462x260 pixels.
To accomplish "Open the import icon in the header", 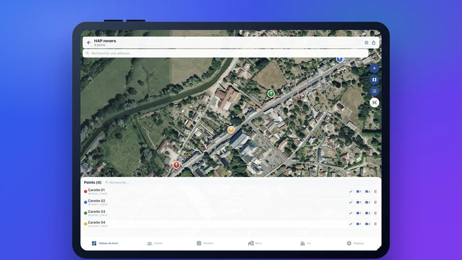I will point(366,43).
